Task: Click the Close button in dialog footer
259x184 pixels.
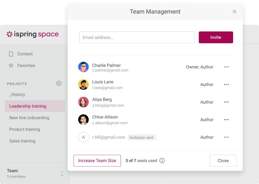Action: pyautogui.click(x=223, y=161)
